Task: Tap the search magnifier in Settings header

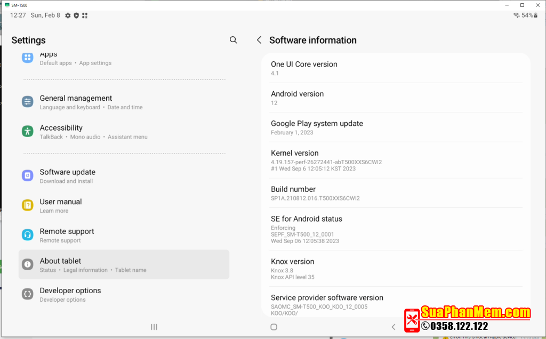Action: click(233, 40)
